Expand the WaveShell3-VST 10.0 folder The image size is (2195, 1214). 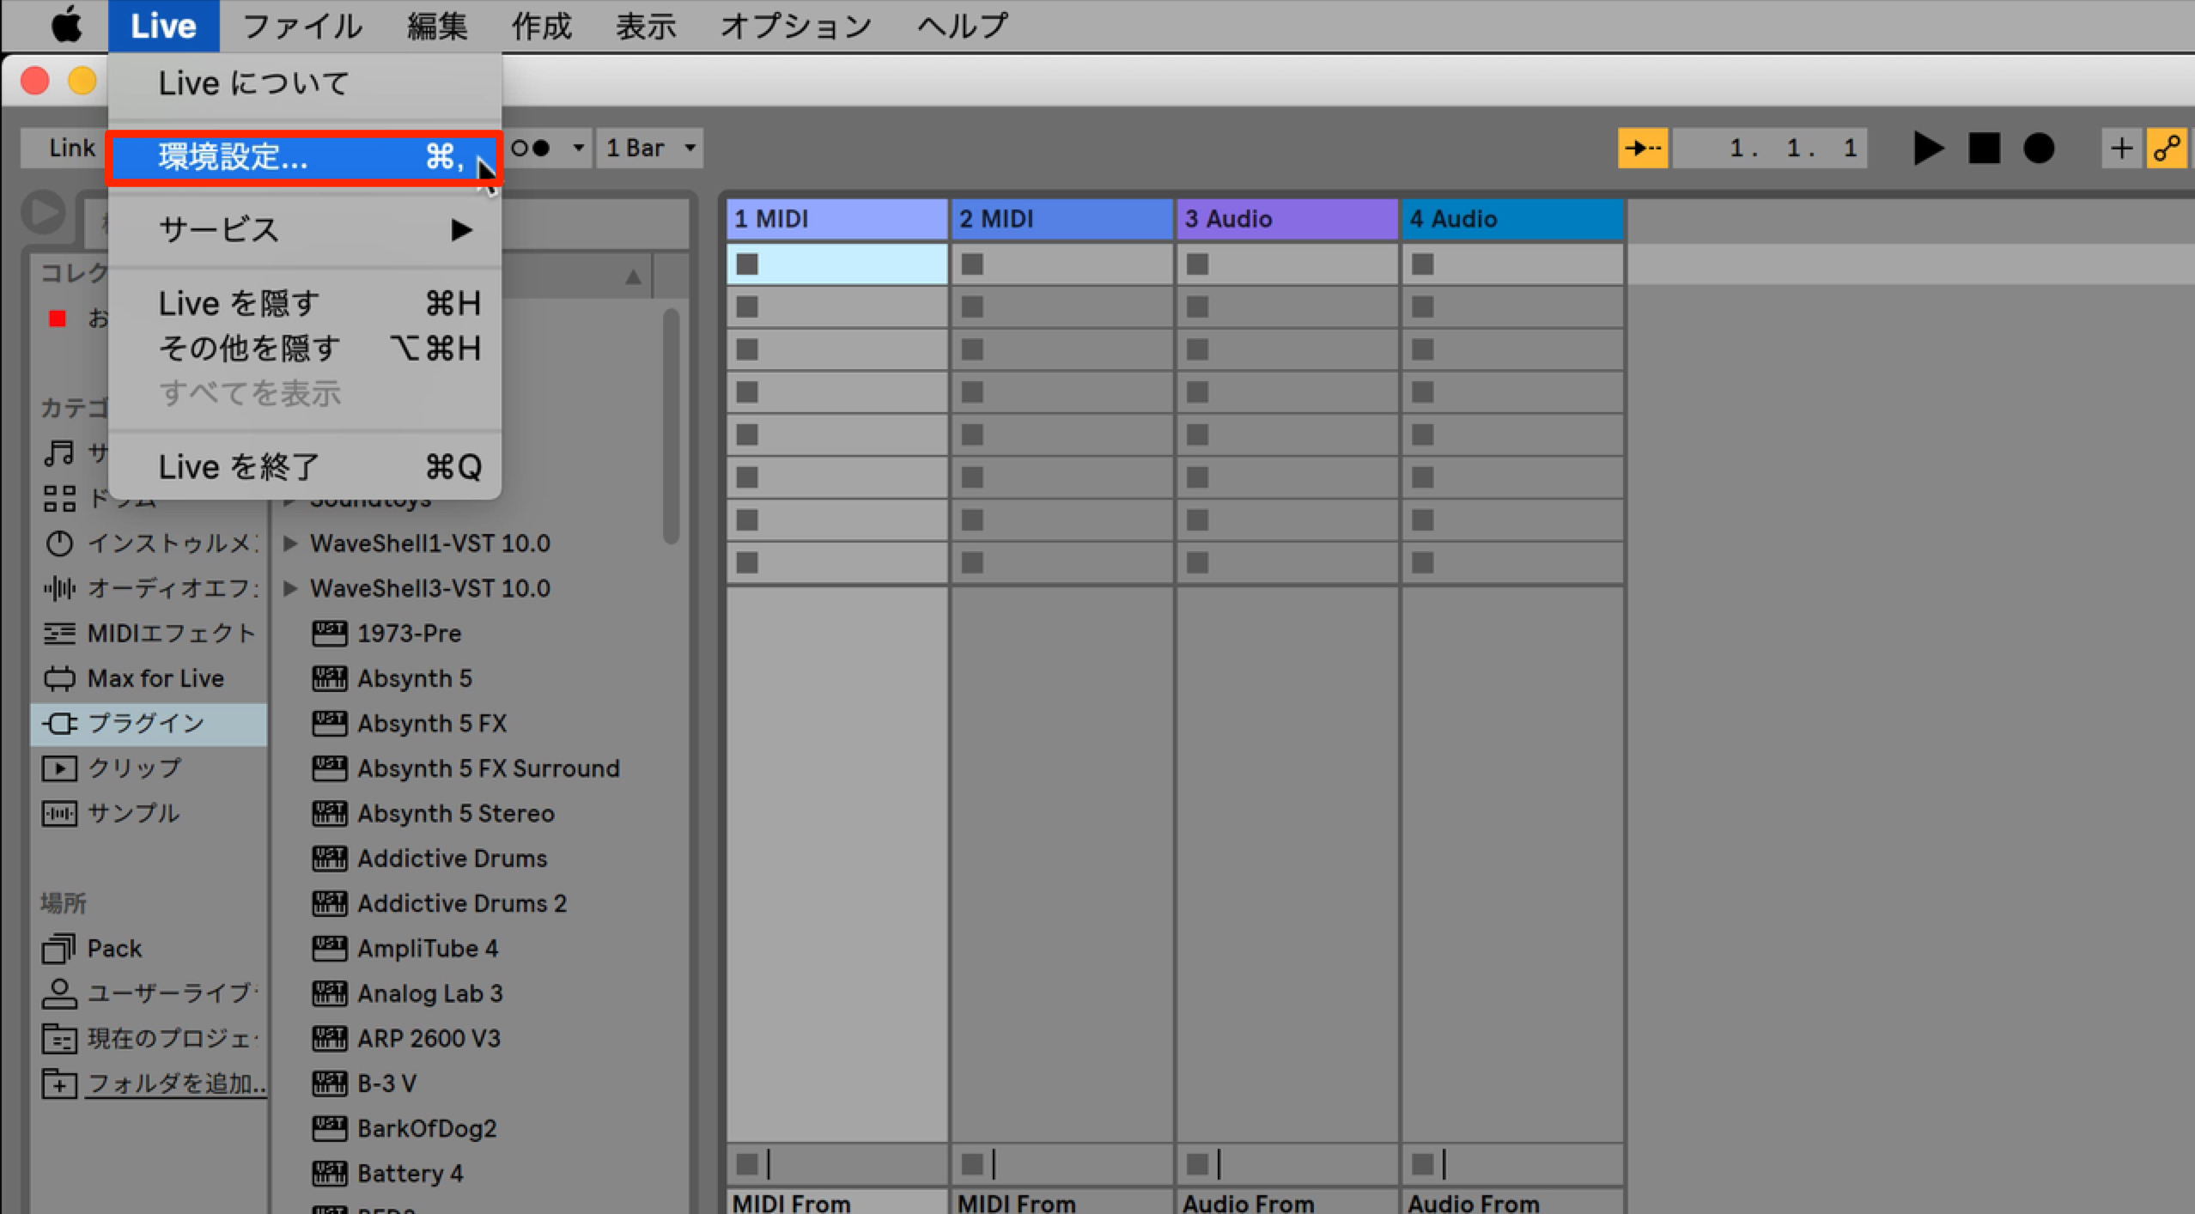290,588
